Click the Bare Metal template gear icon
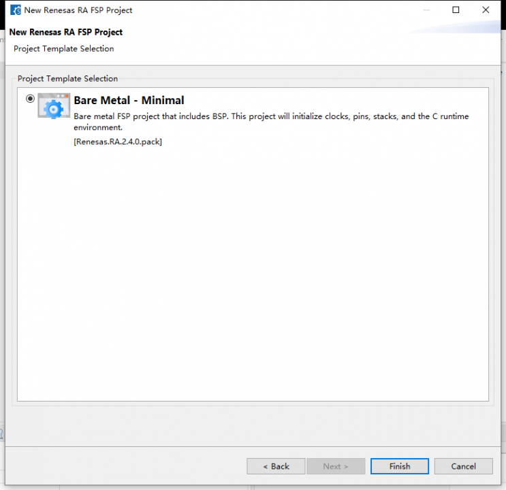The height and width of the screenshot is (490, 506). [54, 105]
